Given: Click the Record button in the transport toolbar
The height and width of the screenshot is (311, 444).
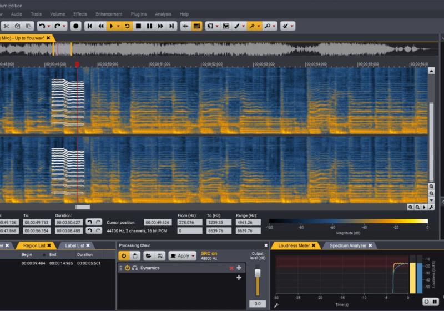Looking at the screenshot, I should click(x=75, y=26).
